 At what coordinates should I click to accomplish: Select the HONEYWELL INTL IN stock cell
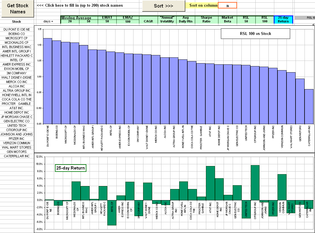17,95
